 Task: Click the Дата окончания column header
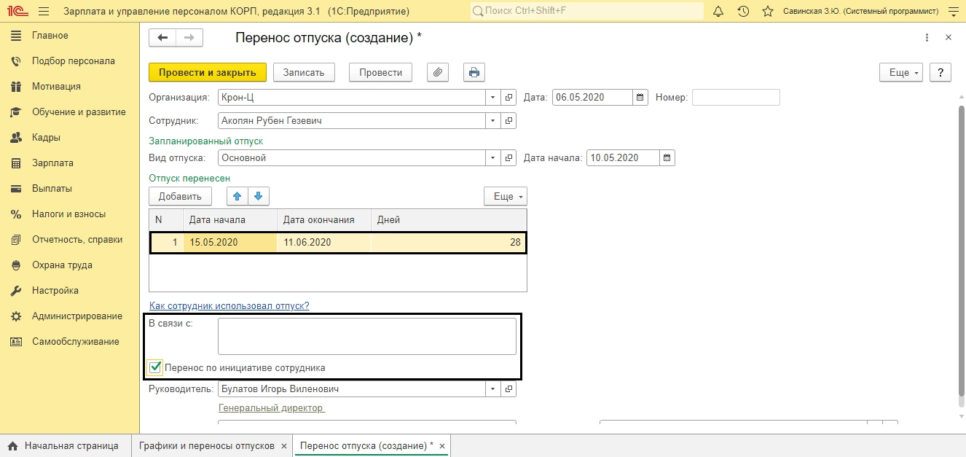pos(323,220)
